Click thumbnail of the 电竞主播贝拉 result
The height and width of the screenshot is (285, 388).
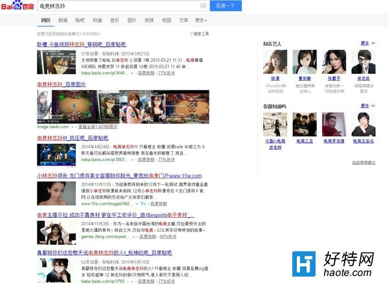(x=56, y=233)
